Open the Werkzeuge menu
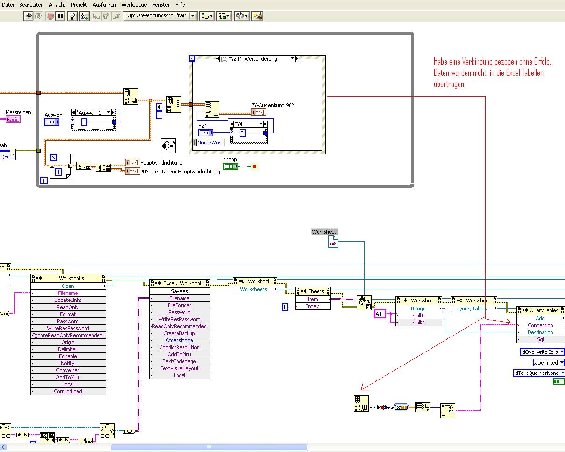 coord(134,5)
